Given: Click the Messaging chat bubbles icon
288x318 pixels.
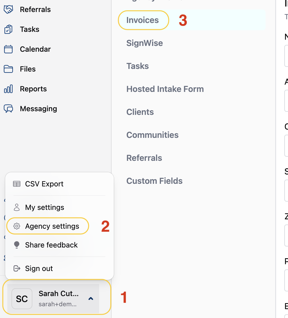Looking at the screenshot, I should click(8, 109).
